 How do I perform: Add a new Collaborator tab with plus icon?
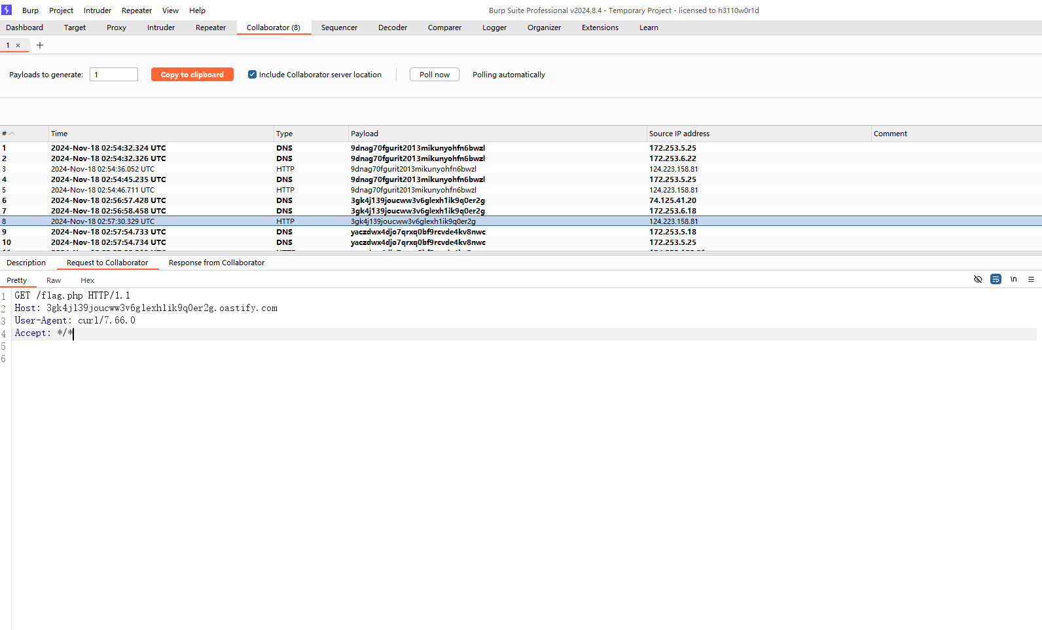pos(40,45)
